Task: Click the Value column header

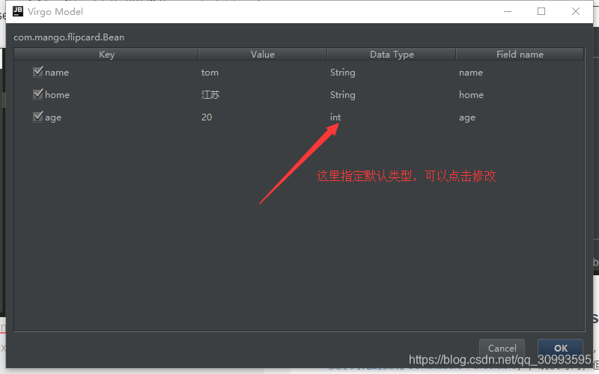Action: click(x=263, y=54)
